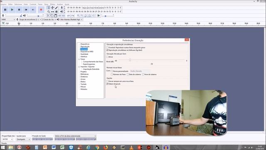The height and width of the screenshot is (150, 266).
Task: Open the recording channels dropdown
Action: (49, 20)
